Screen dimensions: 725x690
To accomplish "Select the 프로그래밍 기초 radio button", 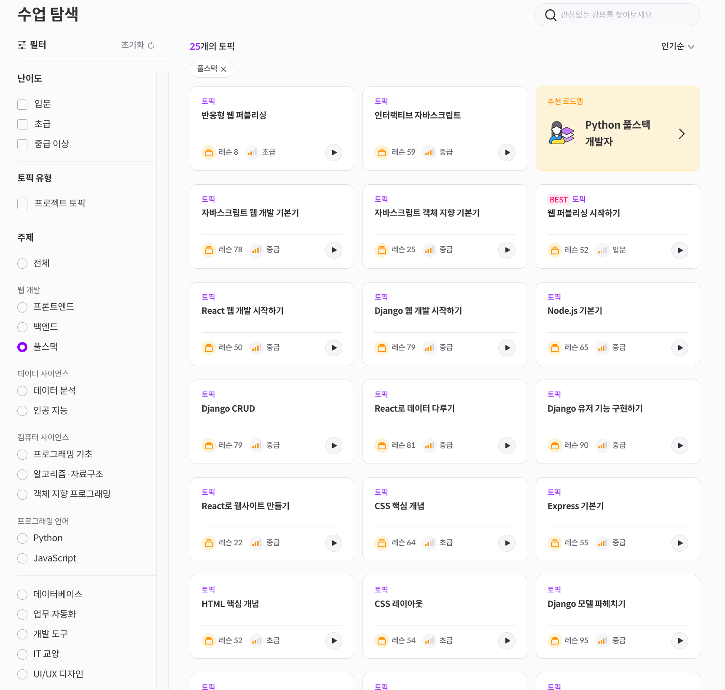I will click(x=22, y=455).
